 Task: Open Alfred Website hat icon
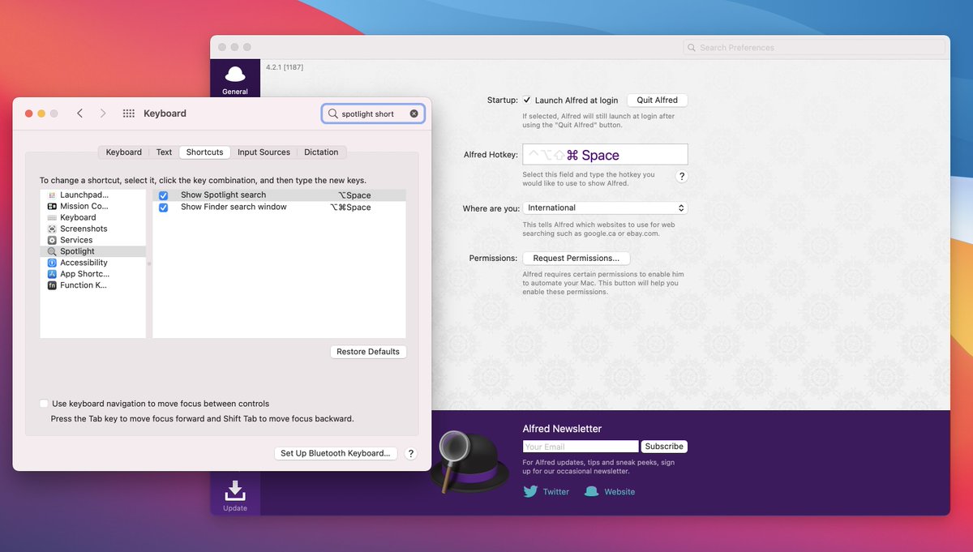pos(592,491)
